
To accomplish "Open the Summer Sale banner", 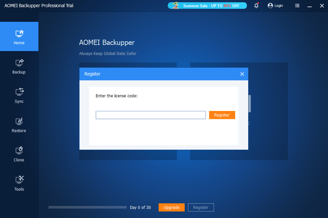I will 207,6.
